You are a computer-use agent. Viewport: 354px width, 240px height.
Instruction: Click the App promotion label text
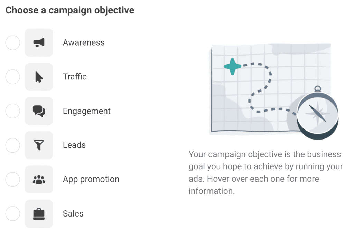(x=91, y=180)
